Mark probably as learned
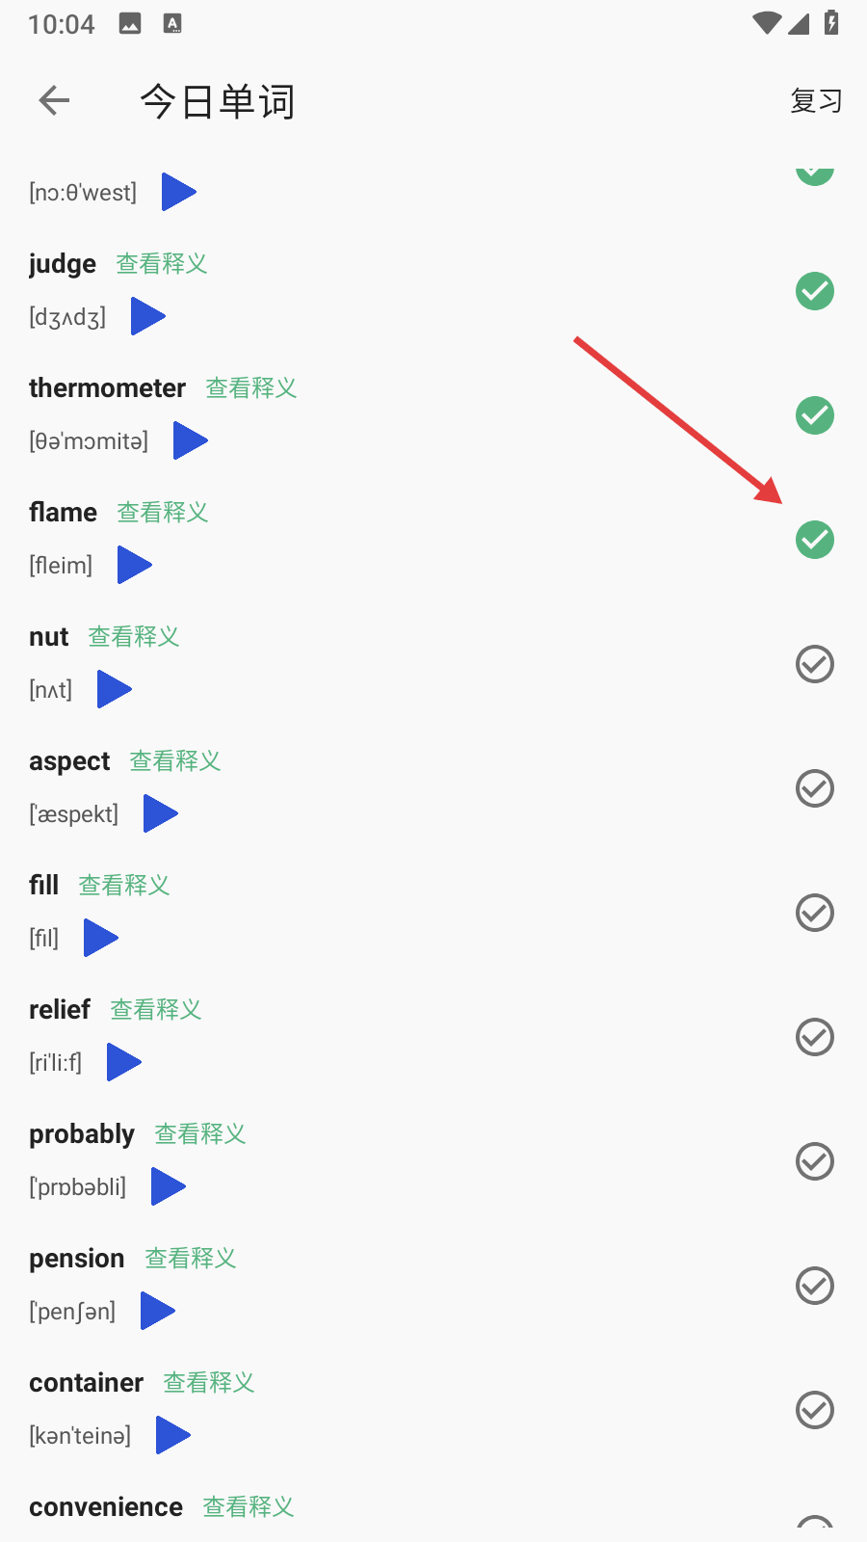Screen dimensions: 867x1542 pyautogui.click(x=815, y=1161)
